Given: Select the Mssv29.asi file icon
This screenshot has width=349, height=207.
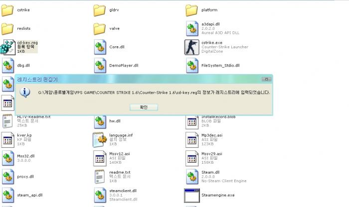Looking at the screenshot, I should coord(192,158).
